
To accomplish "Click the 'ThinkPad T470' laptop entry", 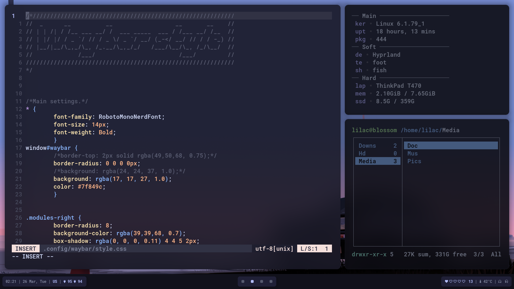I will click(399, 86).
